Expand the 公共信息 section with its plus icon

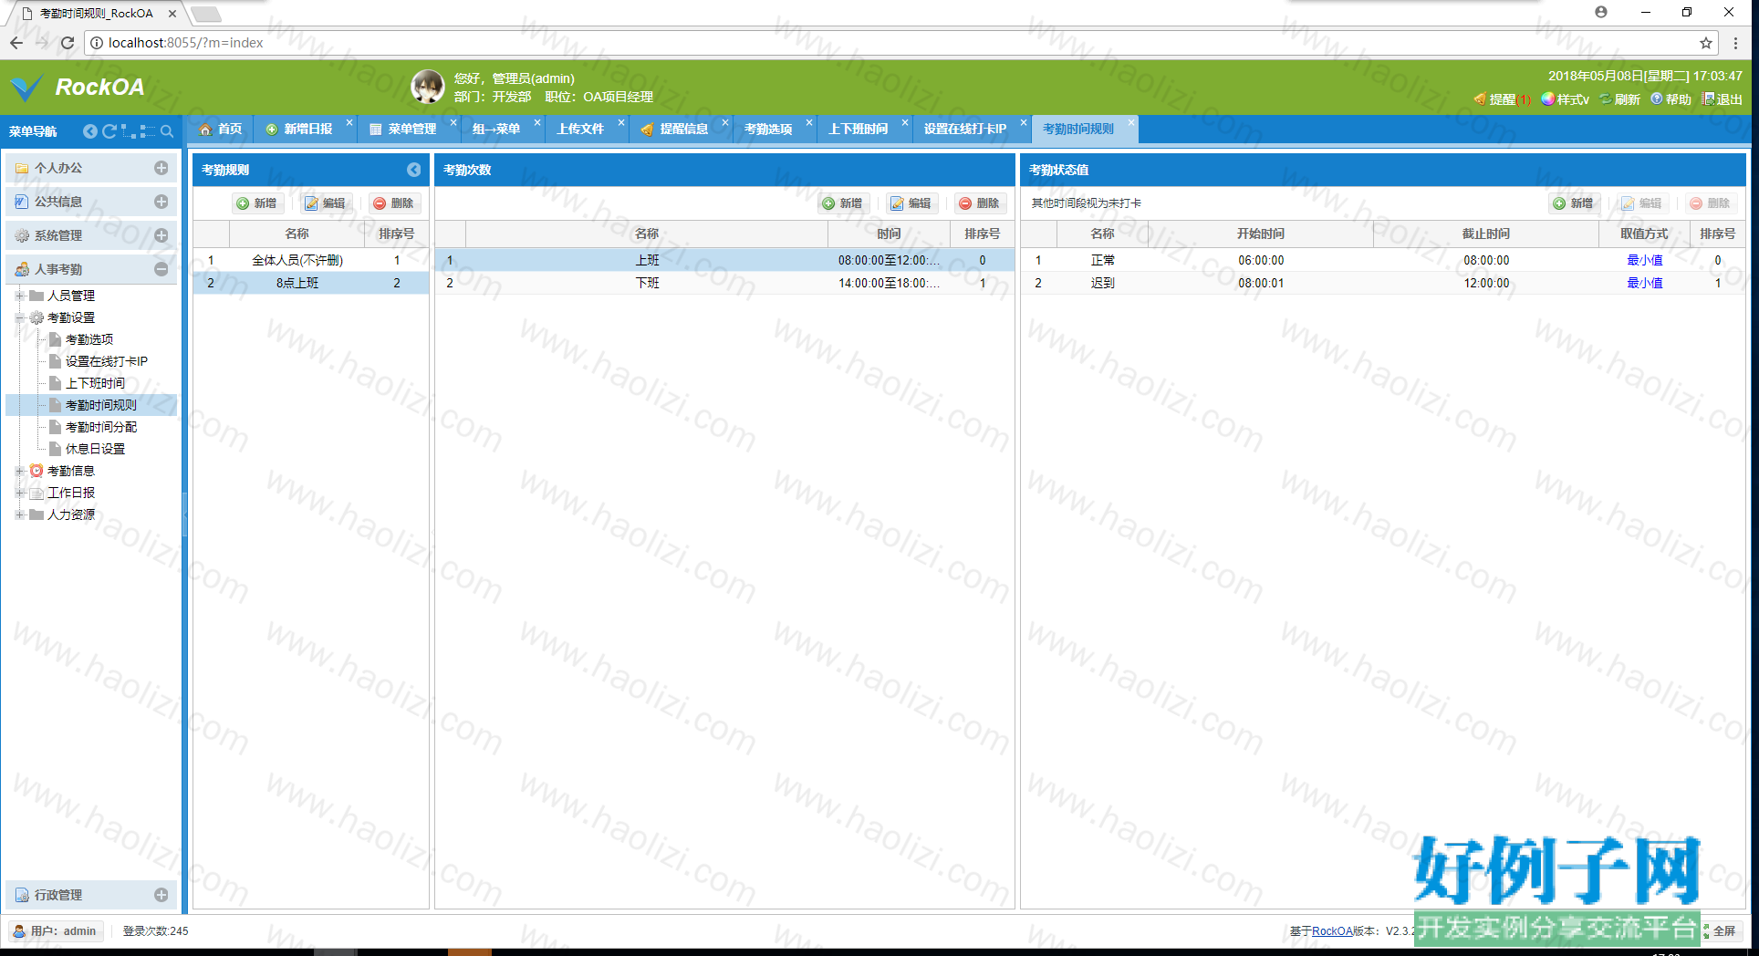click(x=161, y=202)
